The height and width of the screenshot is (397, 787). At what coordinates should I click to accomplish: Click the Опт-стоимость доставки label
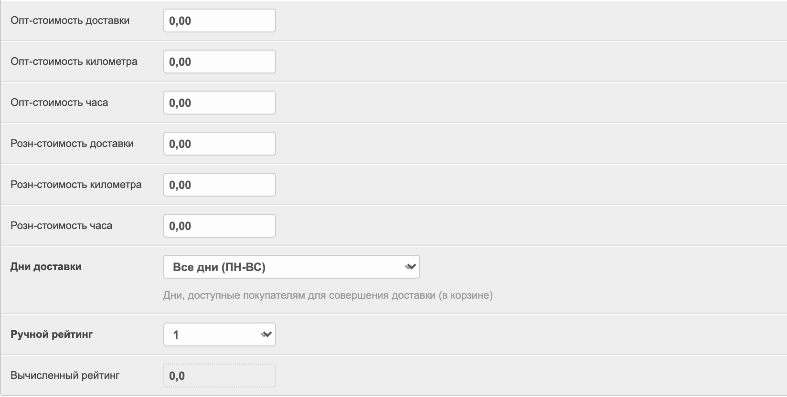[x=70, y=21]
